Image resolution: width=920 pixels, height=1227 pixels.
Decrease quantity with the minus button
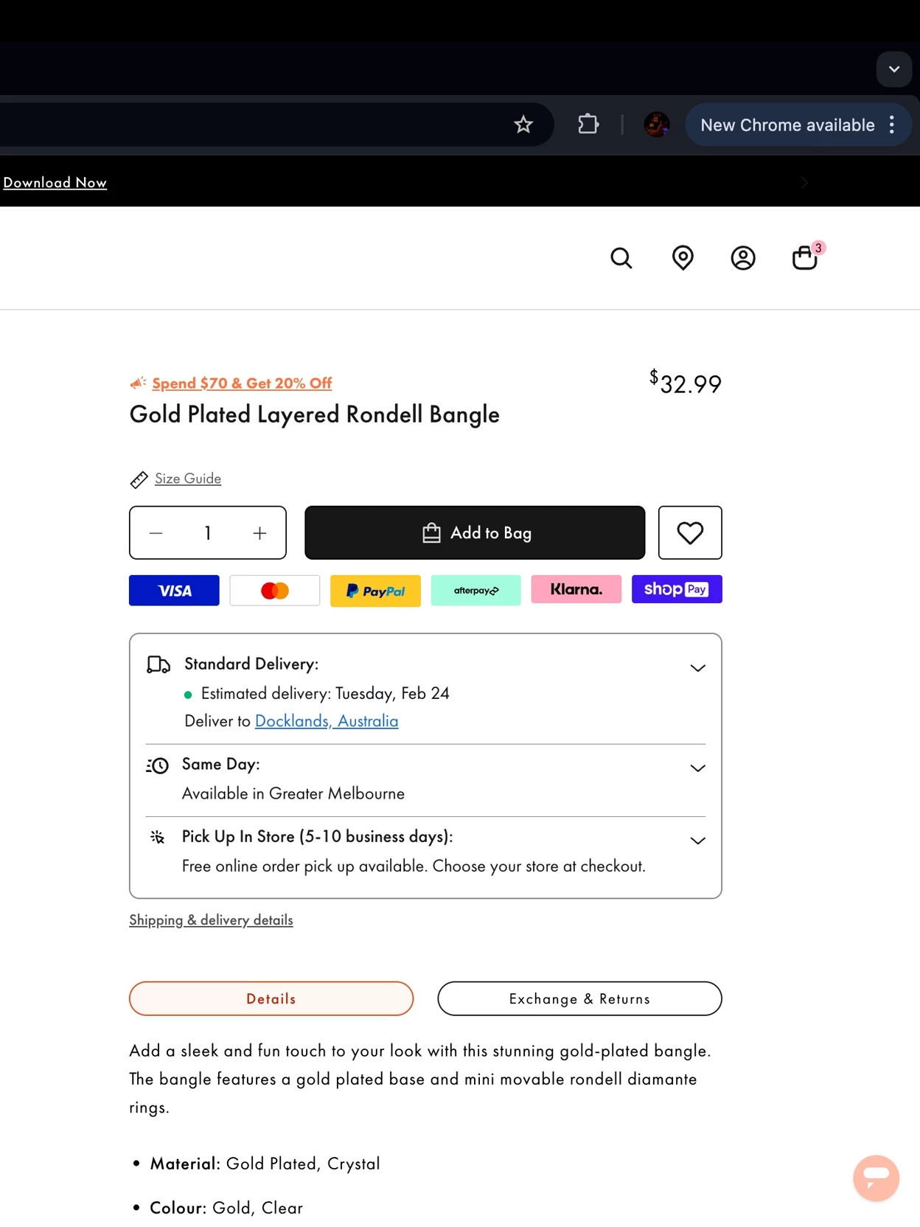(156, 533)
